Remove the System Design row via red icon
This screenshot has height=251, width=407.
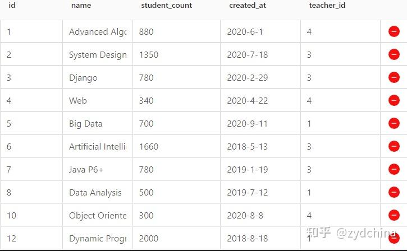pos(394,55)
